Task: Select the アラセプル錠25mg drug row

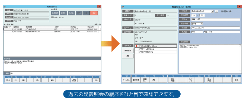Action: (x=156, y=52)
